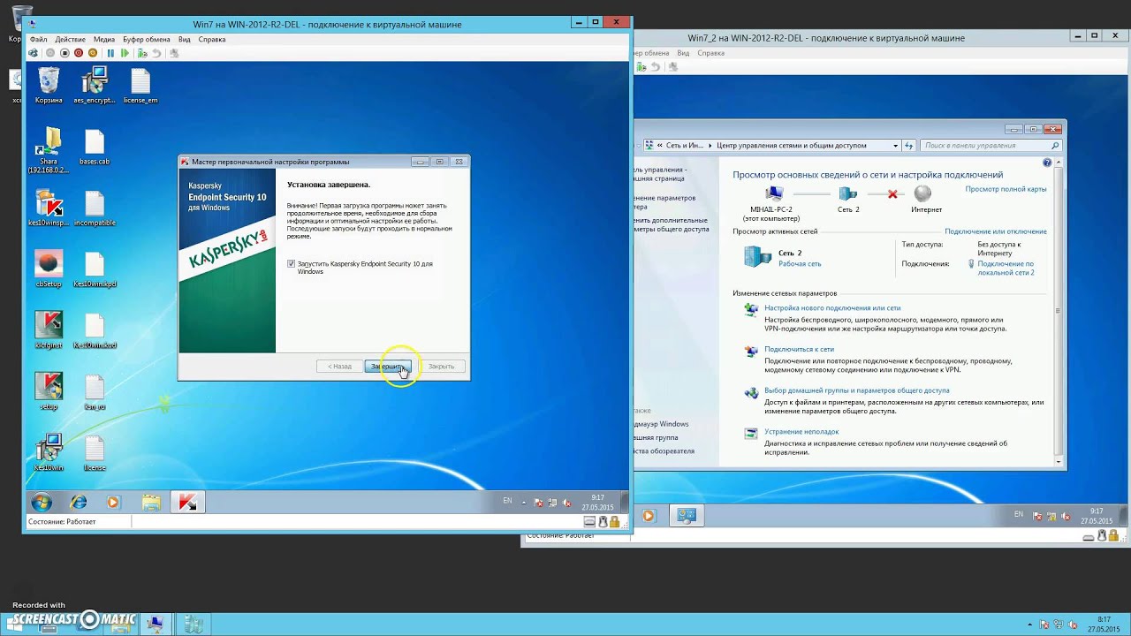Click the Network Center vertical scrollbar
The image size is (1131, 636).
pyautogui.click(x=1058, y=311)
